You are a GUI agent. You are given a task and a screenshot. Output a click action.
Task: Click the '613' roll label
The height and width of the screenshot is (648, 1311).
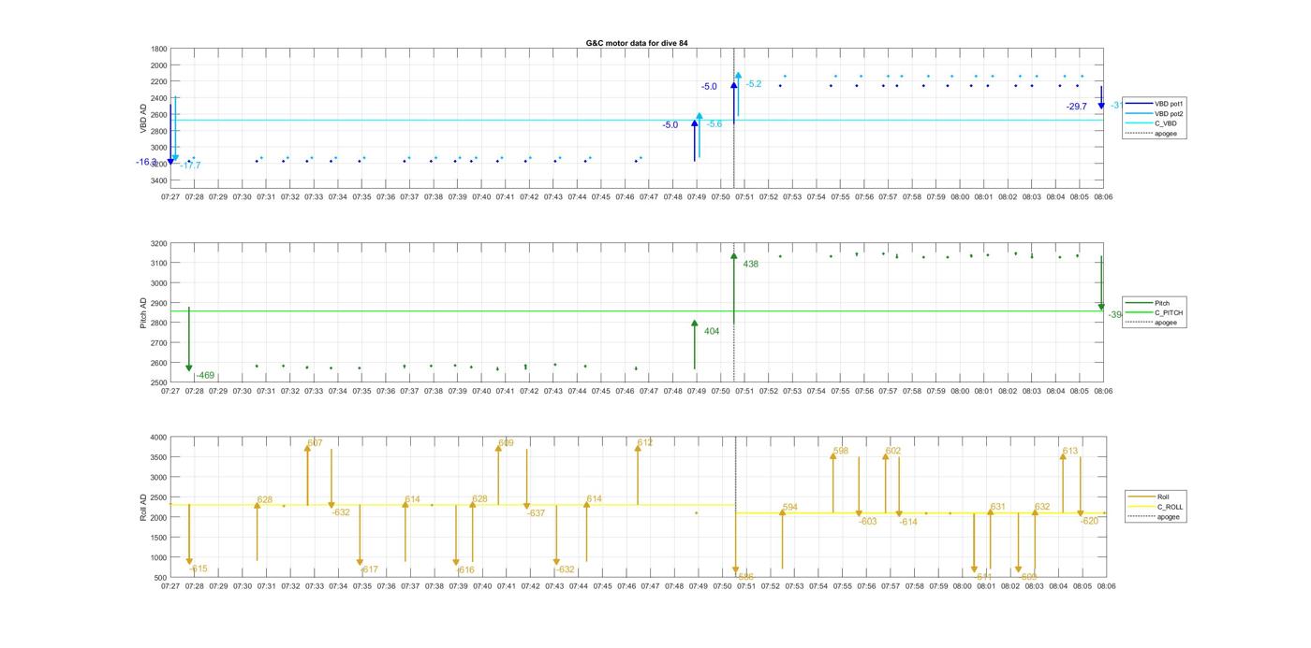(1070, 452)
